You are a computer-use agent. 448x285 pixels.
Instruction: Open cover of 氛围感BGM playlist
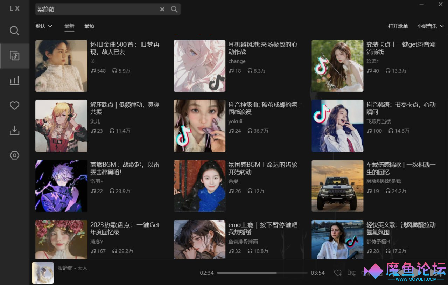(x=199, y=186)
